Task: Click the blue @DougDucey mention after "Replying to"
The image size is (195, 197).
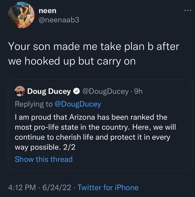Action: click(78, 104)
